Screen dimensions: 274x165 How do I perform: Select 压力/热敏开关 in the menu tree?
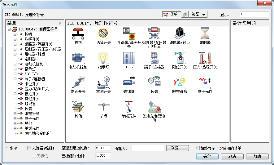pyautogui.click(x=37, y=89)
